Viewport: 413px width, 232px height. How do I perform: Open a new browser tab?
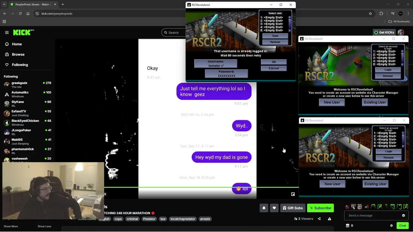coord(63,5)
